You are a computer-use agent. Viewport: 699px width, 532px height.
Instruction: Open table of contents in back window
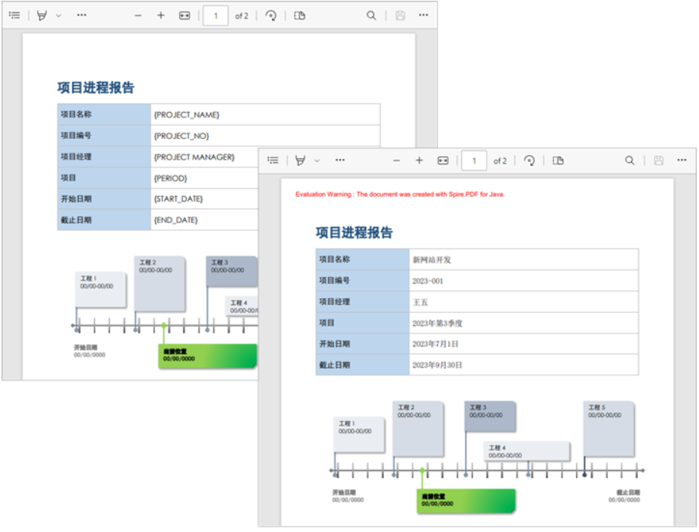pos(15,15)
